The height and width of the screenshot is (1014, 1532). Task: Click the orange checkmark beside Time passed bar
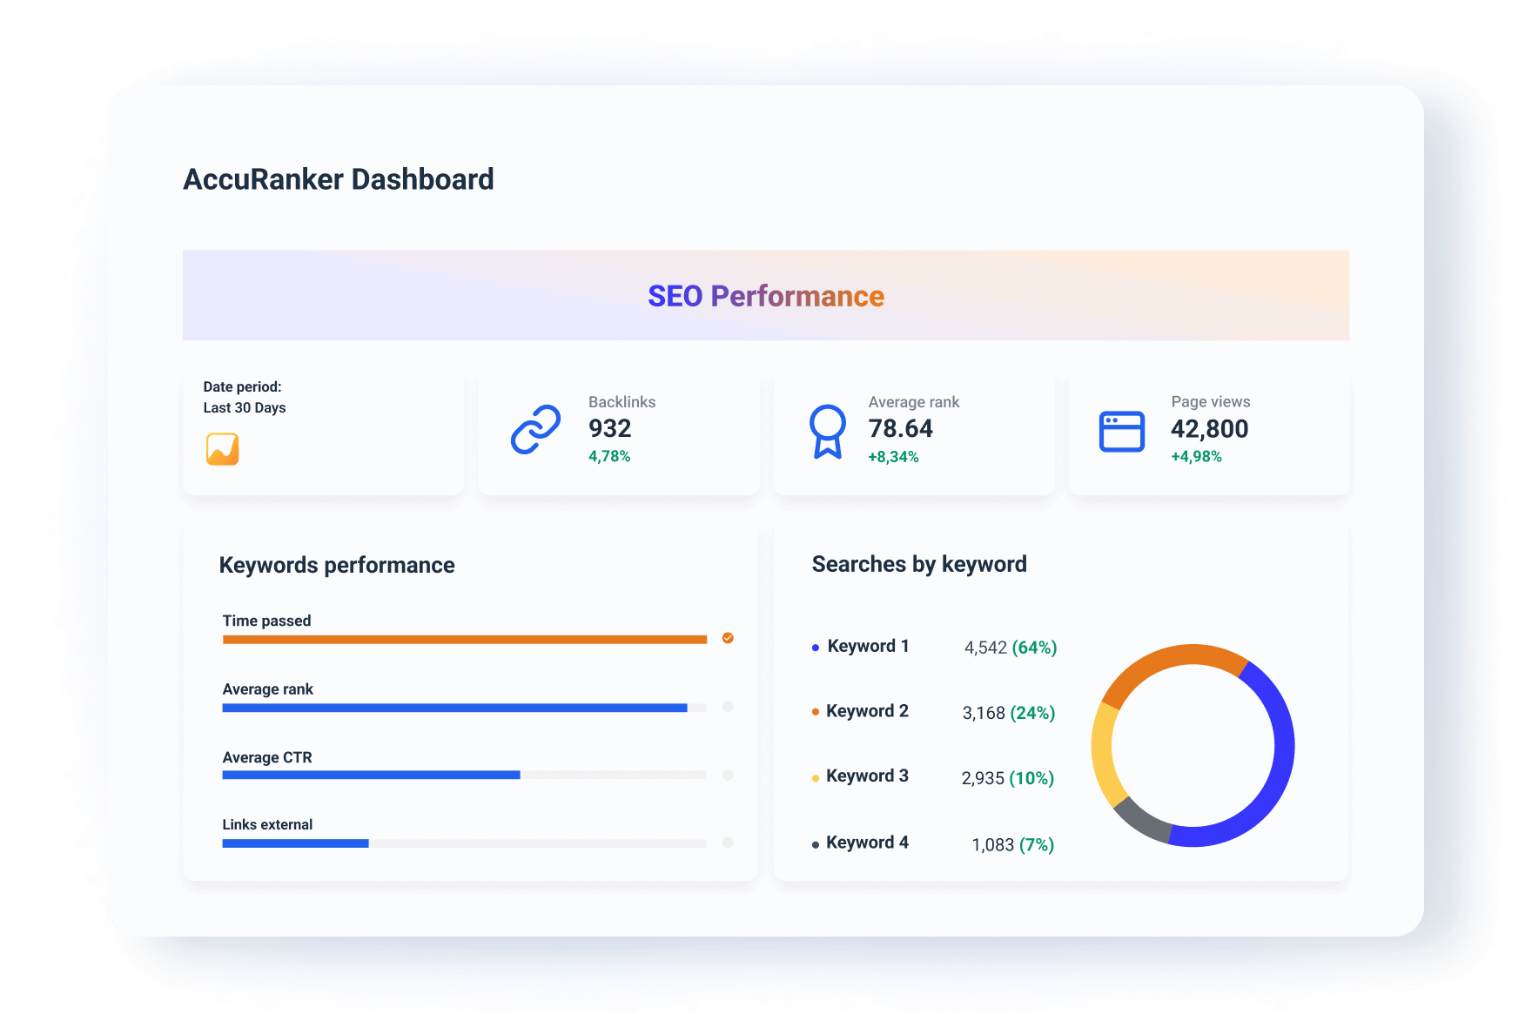(728, 638)
